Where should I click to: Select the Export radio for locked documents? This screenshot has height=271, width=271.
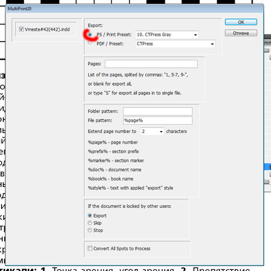click(x=90, y=216)
